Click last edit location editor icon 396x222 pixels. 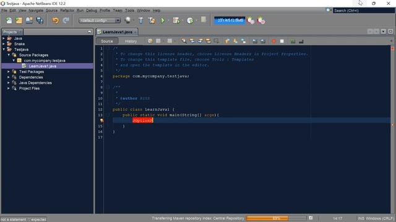tap(150, 41)
